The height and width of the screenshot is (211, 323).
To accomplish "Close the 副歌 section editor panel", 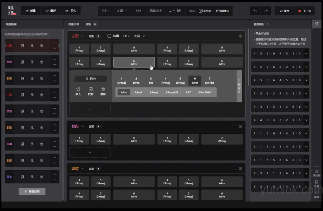I will coord(240,169).
